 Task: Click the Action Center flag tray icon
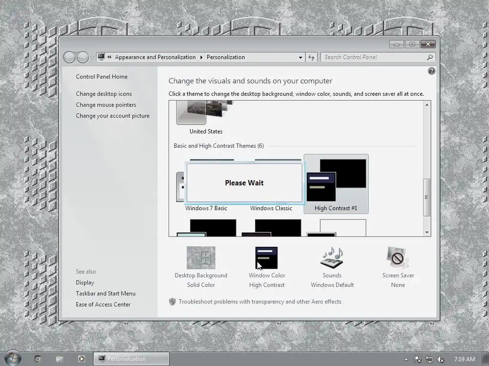(417, 359)
